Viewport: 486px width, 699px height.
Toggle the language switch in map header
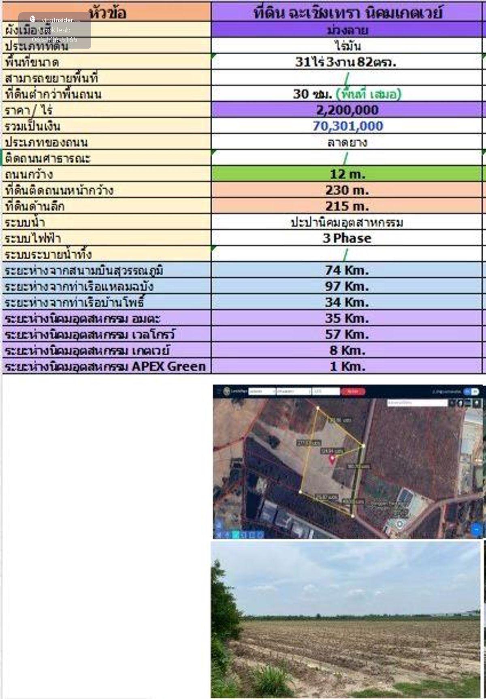(471, 391)
